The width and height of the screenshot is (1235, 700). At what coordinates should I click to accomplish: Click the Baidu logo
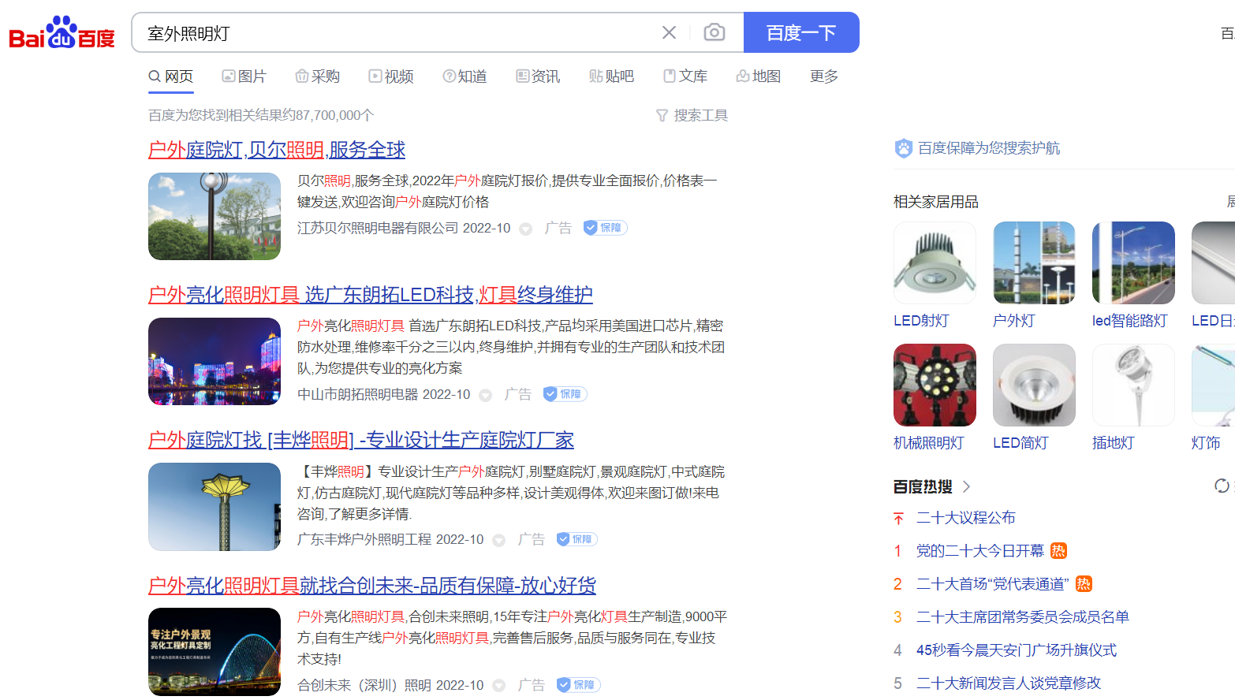62,33
